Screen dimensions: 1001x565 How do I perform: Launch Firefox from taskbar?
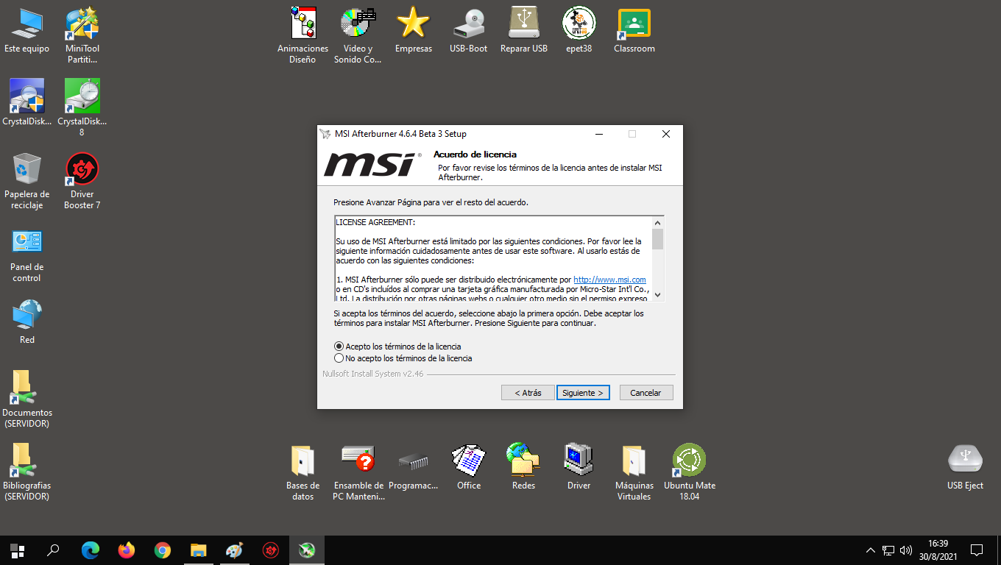126,550
